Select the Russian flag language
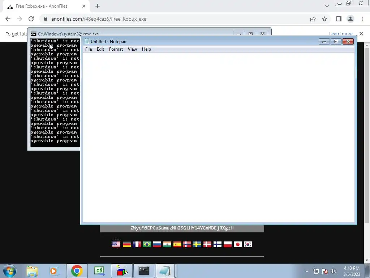The width and height of the screenshot is (370, 278). tap(157, 244)
